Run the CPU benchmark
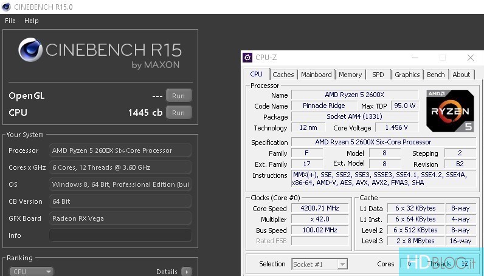The height and width of the screenshot is (276, 484). 178,113
